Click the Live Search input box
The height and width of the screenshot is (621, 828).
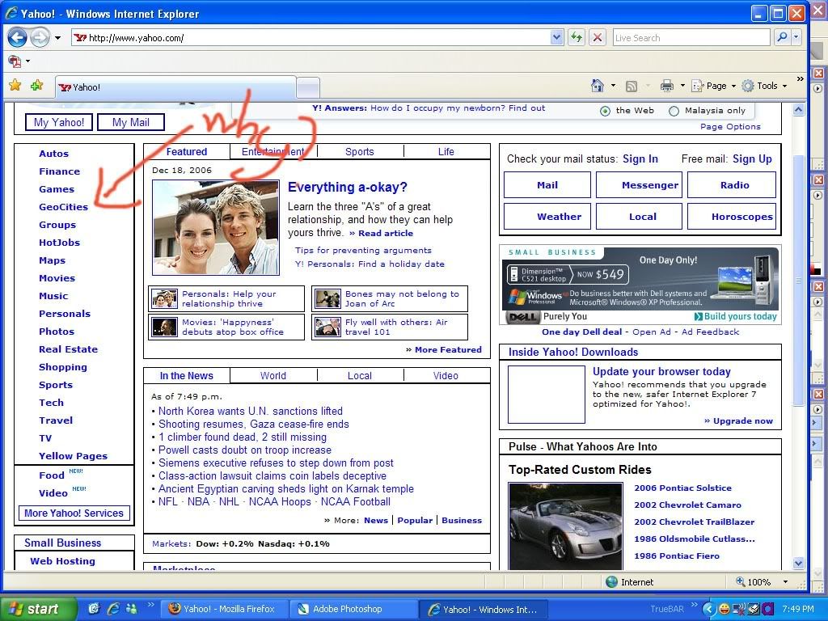691,37
